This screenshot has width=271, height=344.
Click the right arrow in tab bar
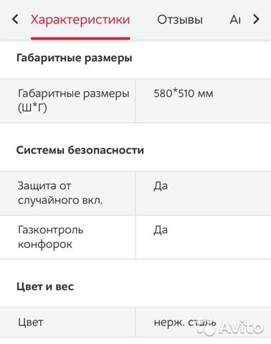point(256,19)
